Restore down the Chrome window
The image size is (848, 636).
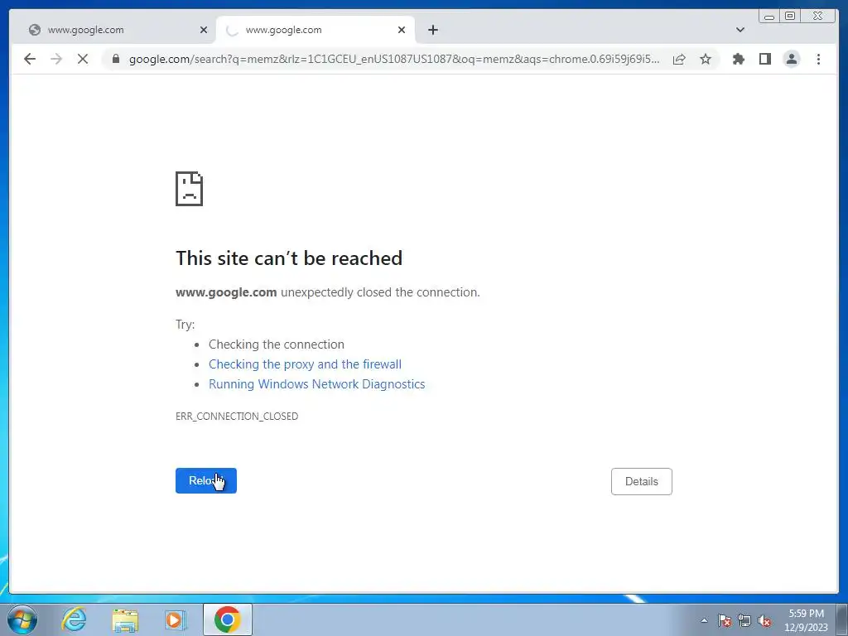tap(789, 17)
